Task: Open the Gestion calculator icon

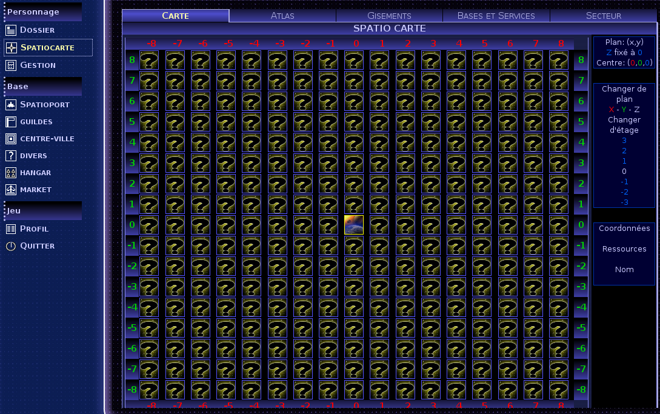Action: [x=10, y=65]
